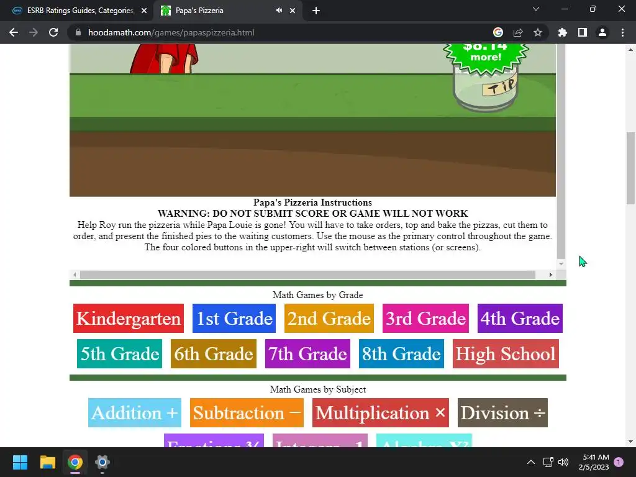Click "Math Games by Grade" heading
Viewport: 636px width, 477px height.
(318, 295)
